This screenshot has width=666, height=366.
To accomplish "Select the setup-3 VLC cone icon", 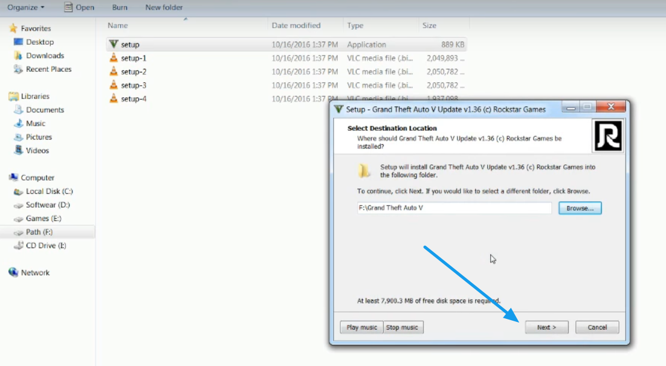I will click(x=114, y=85).
